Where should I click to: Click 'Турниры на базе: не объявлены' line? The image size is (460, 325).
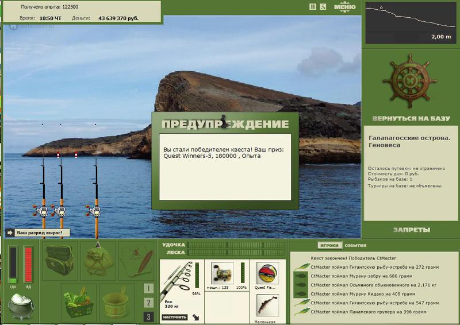pyautogui.click(x=405, y=186)
